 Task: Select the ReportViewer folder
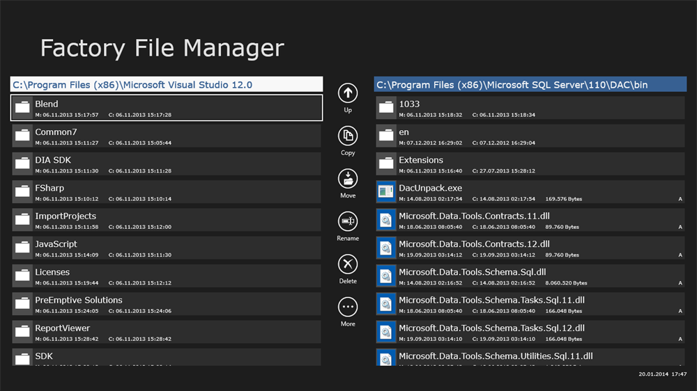point(167,332)
